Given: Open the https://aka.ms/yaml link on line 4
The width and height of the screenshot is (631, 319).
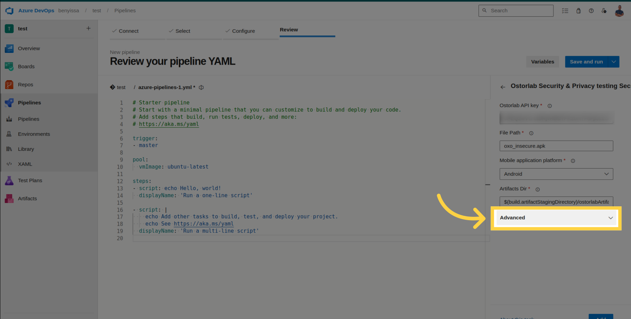Looking at the screenshot, I should coord(169,124).
